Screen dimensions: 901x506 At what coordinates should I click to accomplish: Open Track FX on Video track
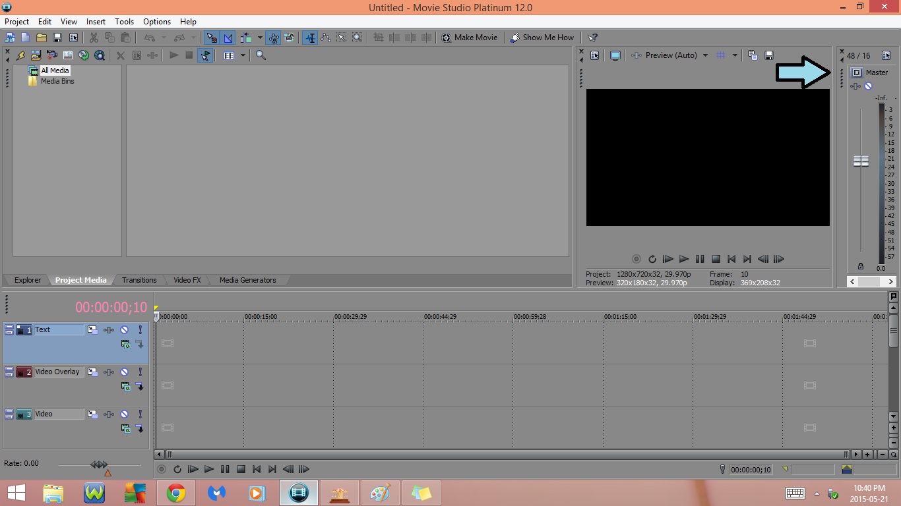click(109, 414)
